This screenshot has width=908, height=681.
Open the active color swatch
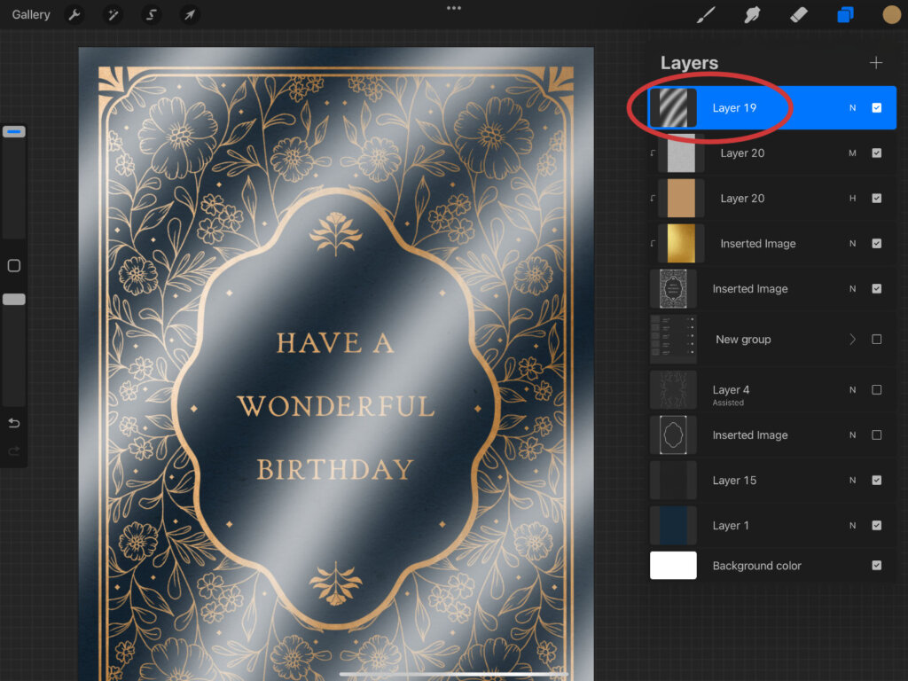click(891, 15)
